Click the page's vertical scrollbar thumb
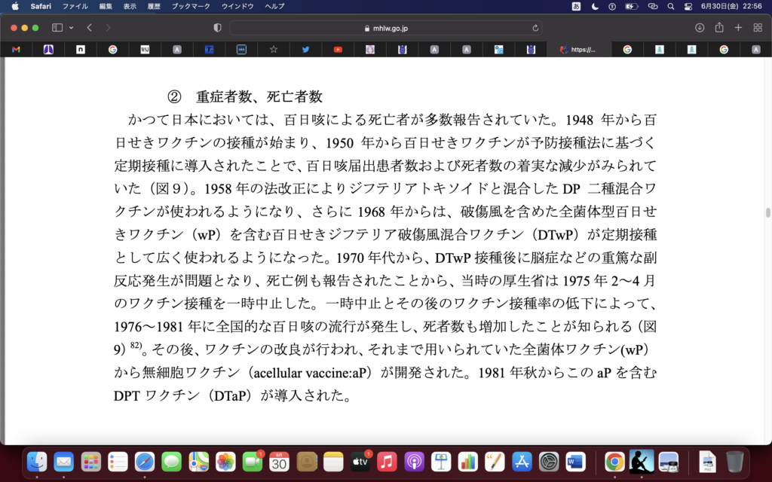 click(x=767, y=212)
